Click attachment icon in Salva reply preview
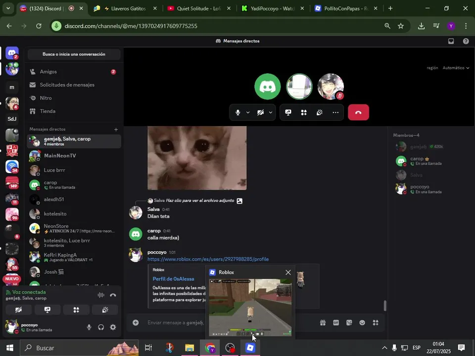The height and width of the screenshot is (356, 475). point(239,201)
